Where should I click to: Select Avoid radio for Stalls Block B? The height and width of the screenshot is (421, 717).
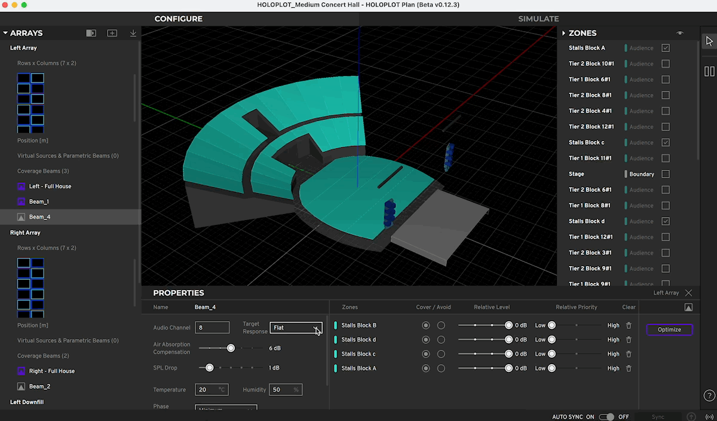(441, 325)
